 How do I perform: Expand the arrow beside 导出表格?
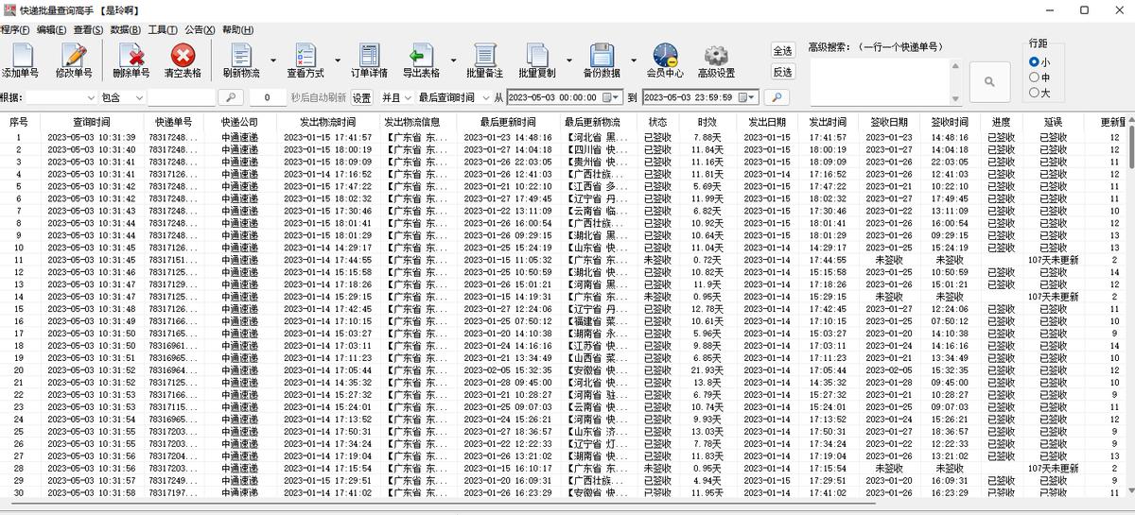pos(453,60)
